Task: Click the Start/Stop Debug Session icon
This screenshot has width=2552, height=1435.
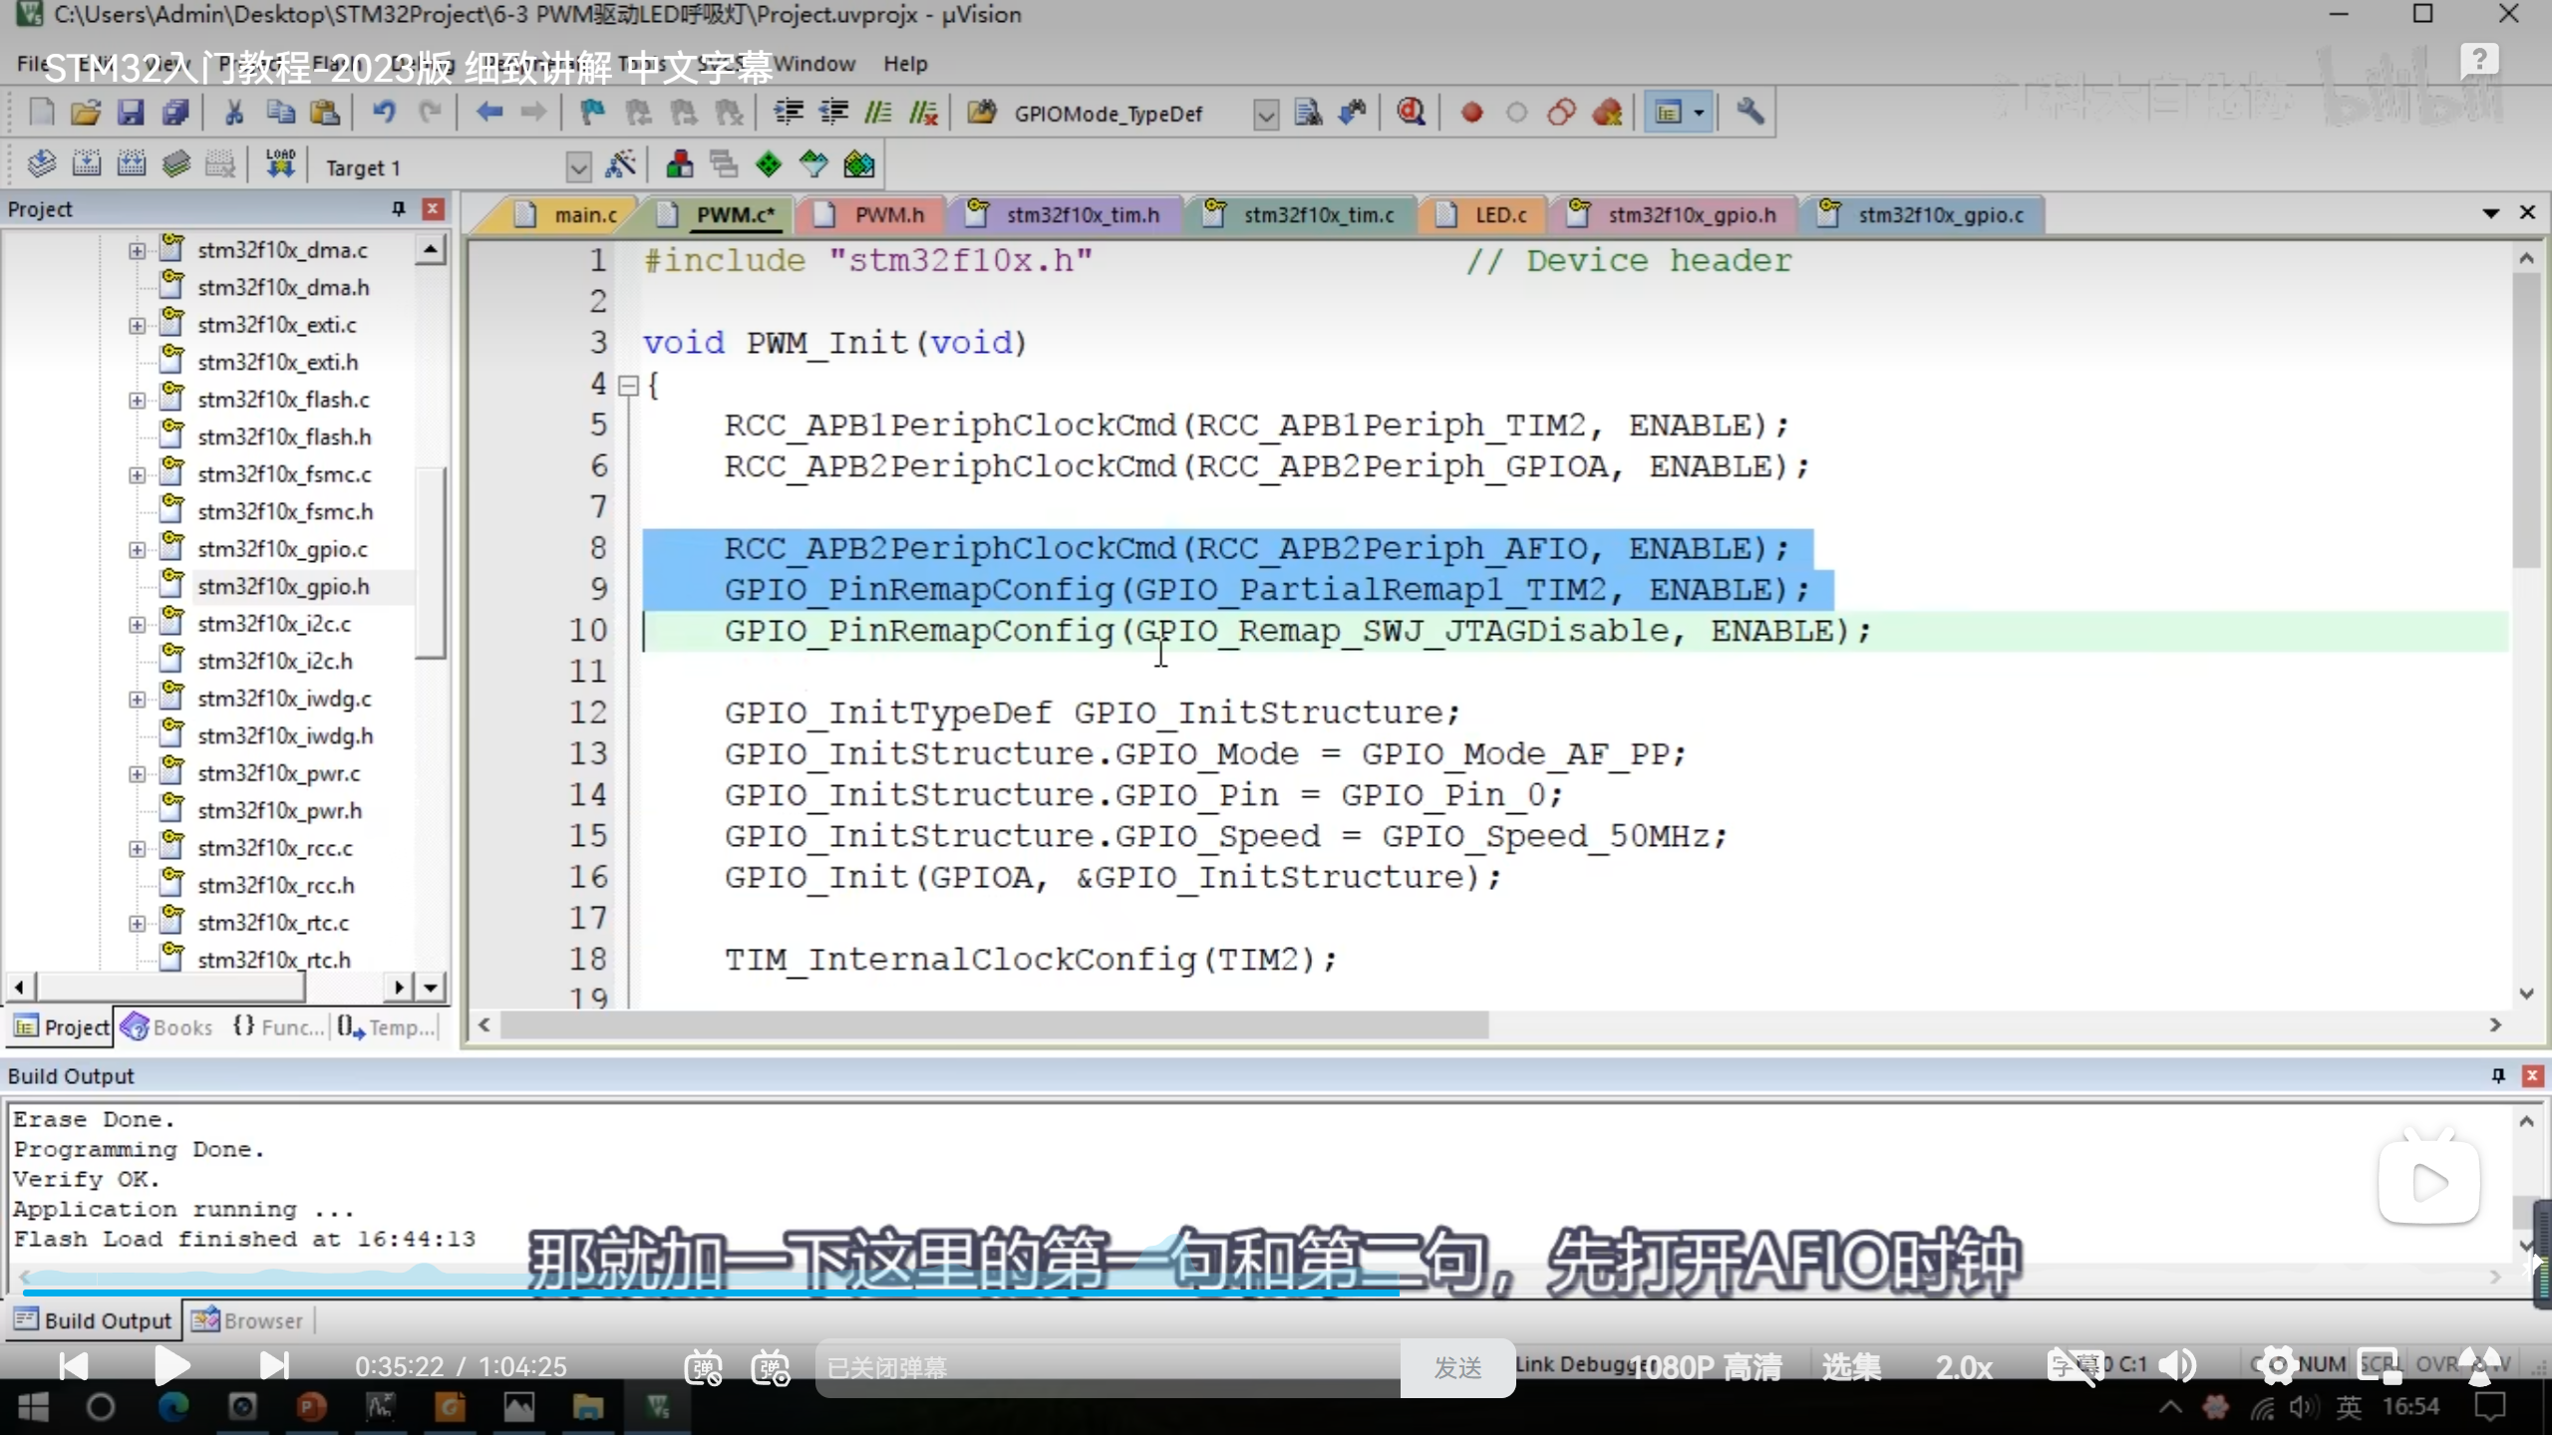Action: click(x=1410, y=113)
